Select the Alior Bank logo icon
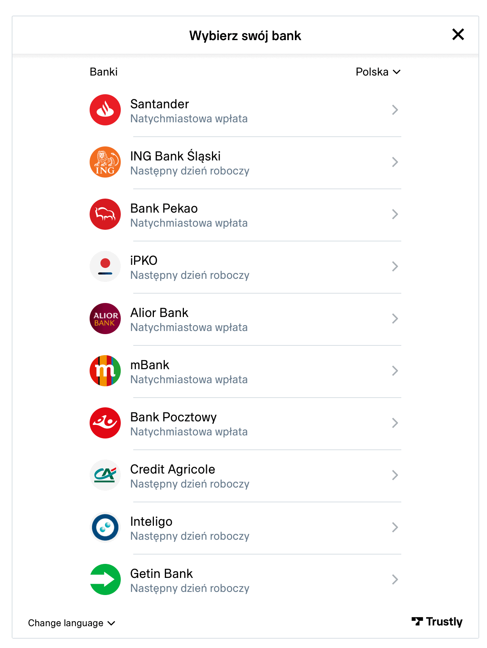Viewport: 487px width, 648px height. click(x=105, y=319)
